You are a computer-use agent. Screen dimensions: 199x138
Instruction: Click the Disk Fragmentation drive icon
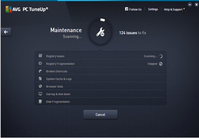[40, 102]
